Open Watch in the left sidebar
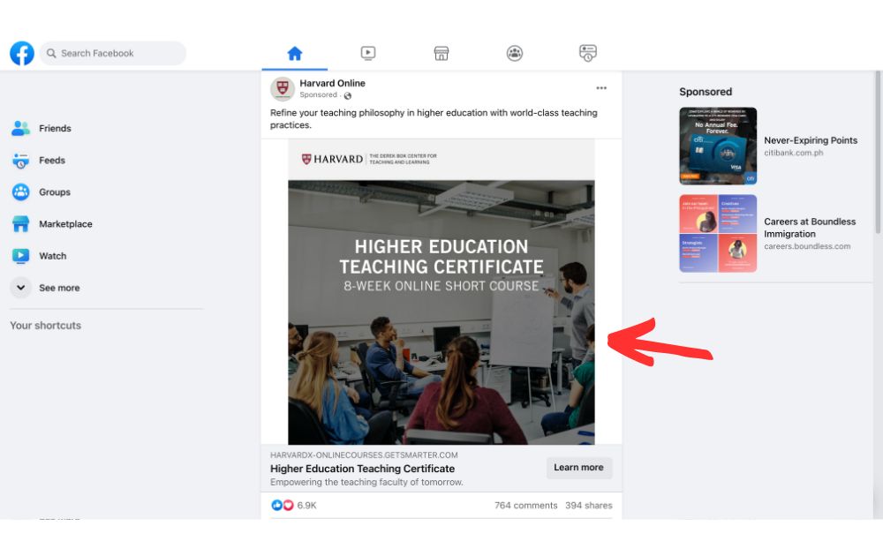 (52, 256)
